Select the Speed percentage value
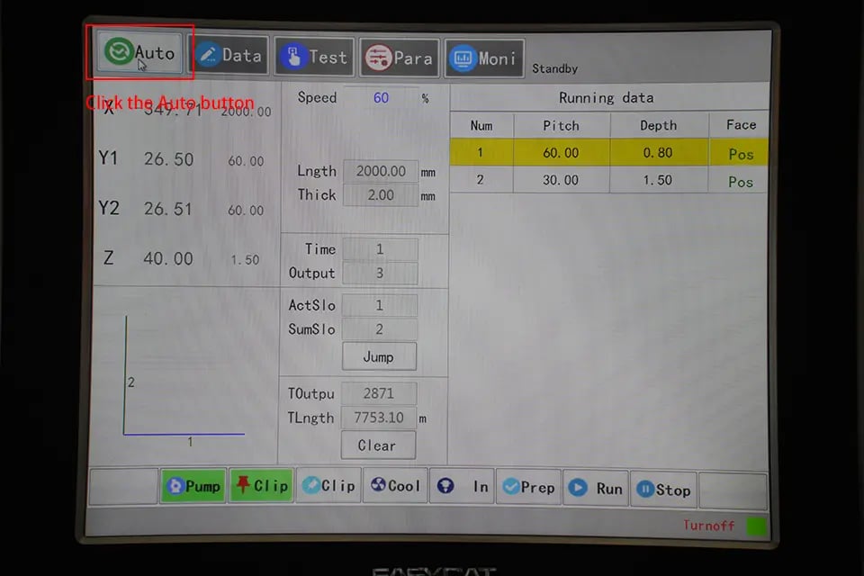 tap(381, 98)
